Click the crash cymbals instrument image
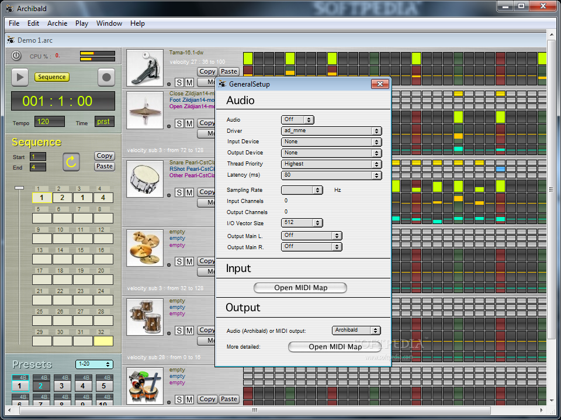 (x=145, y=248)
